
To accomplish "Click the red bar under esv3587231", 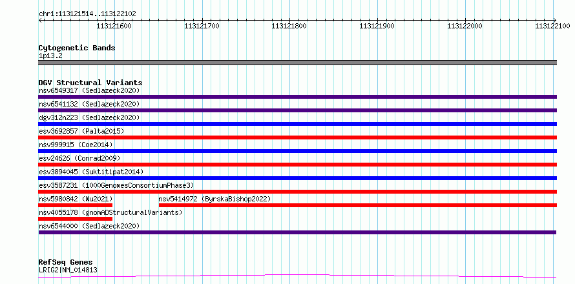I will click(x=298, y=192).
